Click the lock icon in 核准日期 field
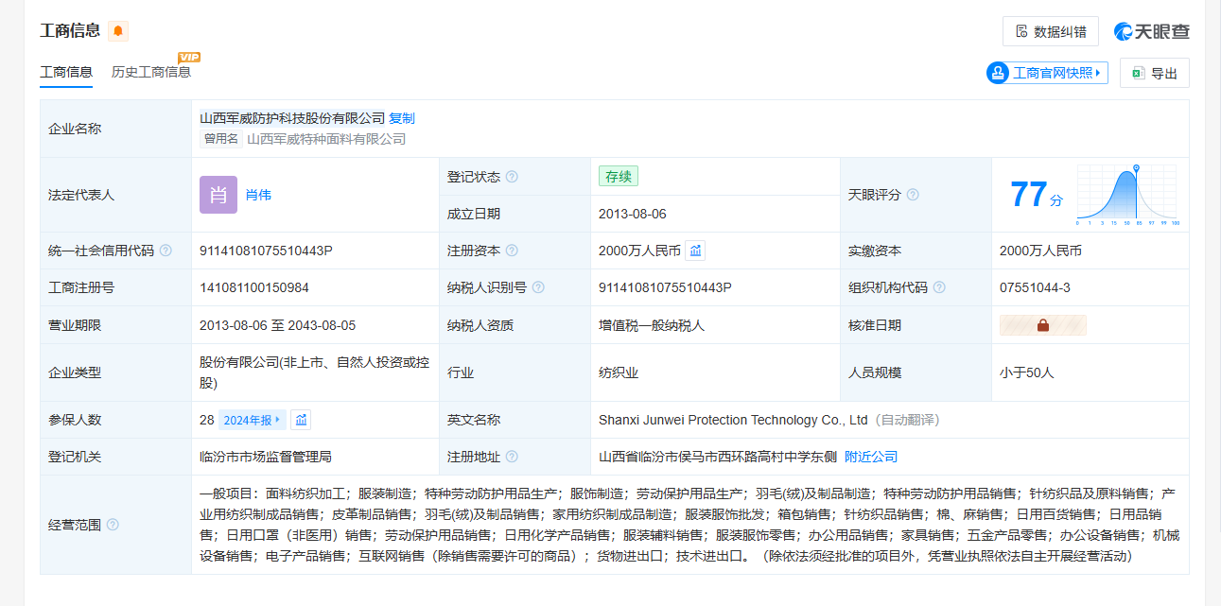 click(1043, 325)
